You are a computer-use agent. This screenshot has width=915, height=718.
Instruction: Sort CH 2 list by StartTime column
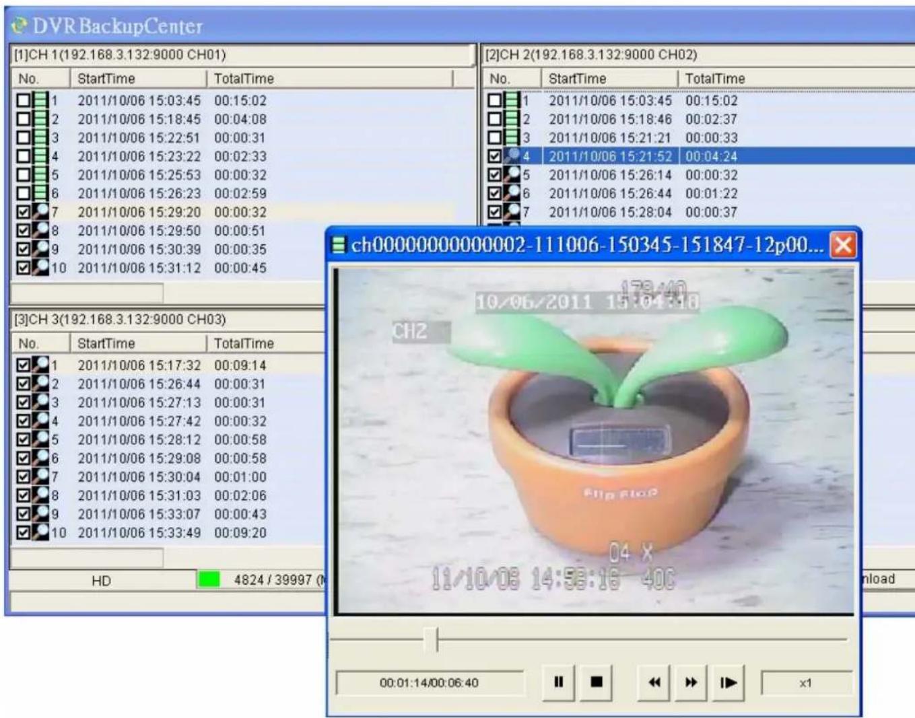(609, 79)
